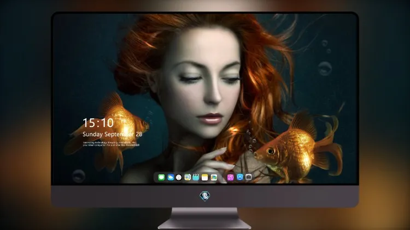Open the photo gallery app in dock
Viewport: 410px width, 230px height.
(214, 177)
